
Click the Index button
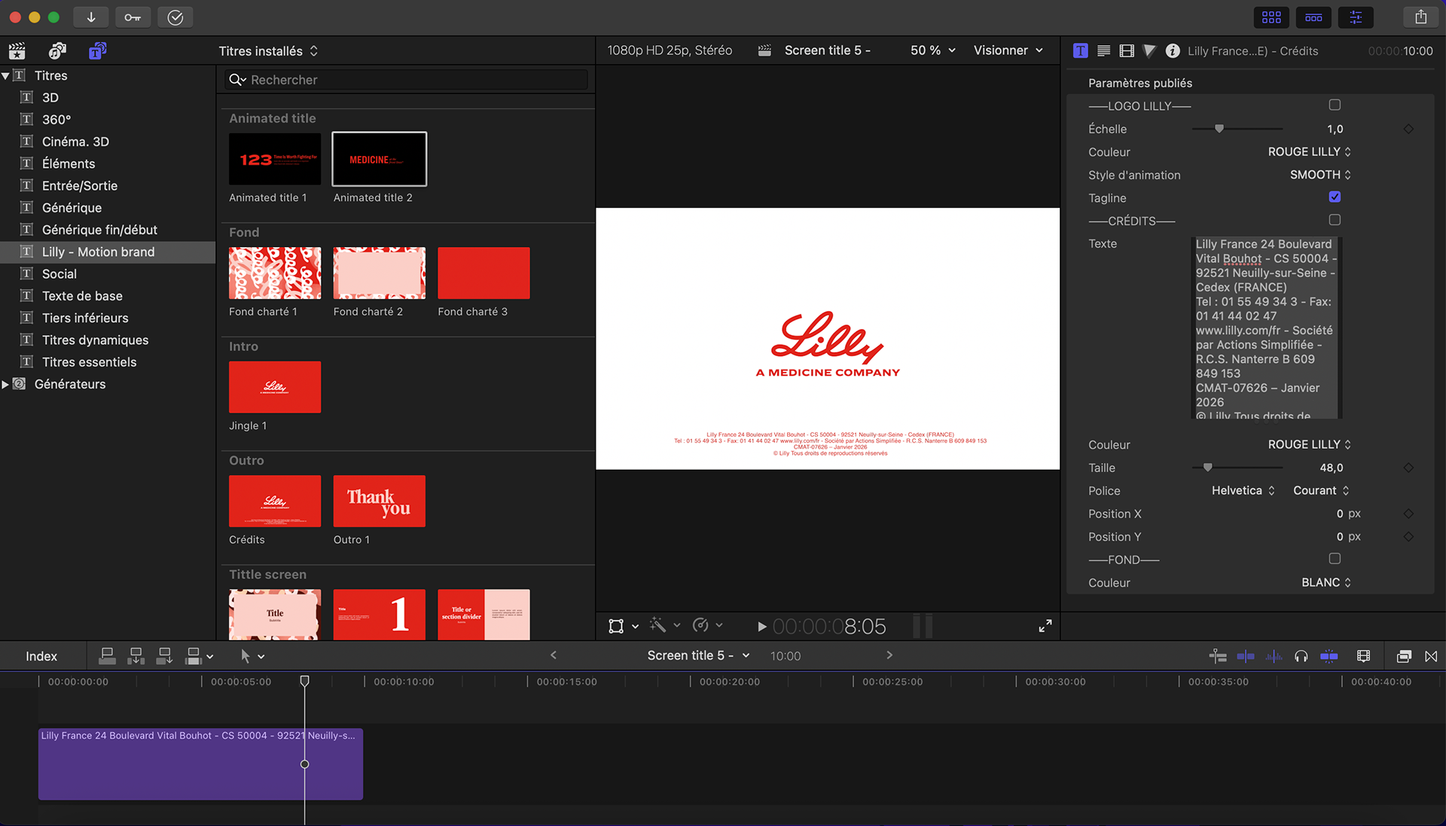41,656
